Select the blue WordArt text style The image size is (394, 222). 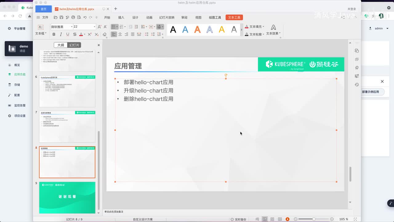point(185,30)
